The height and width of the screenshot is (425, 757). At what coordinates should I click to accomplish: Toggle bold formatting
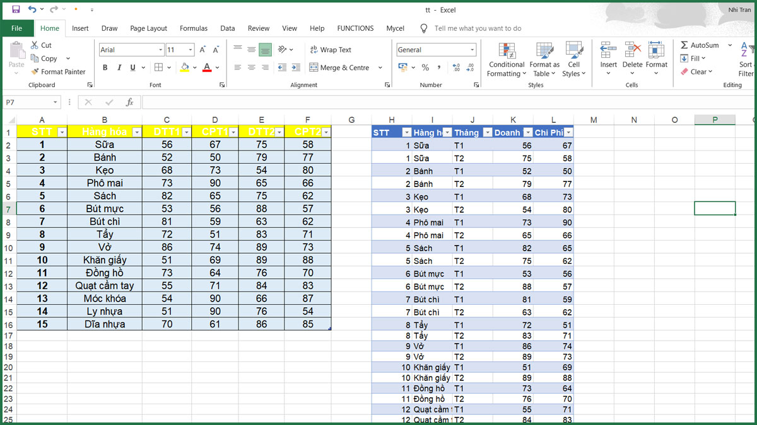tap(105, 67)
